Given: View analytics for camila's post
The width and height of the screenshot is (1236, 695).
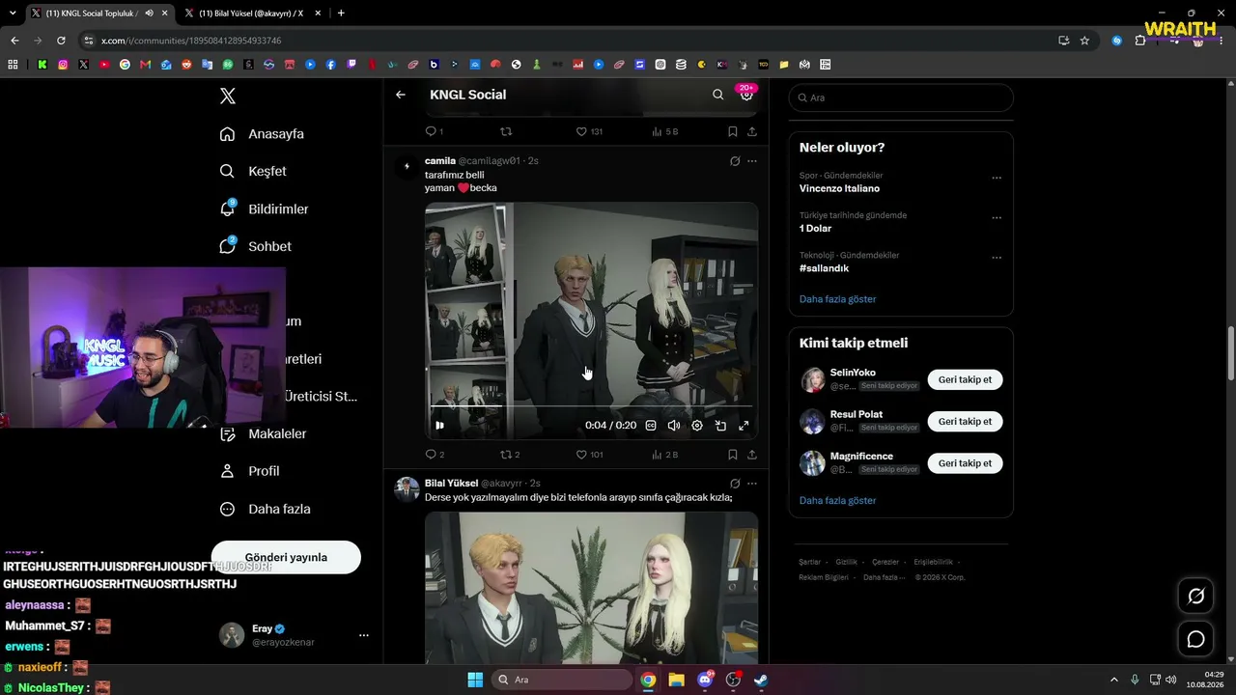Looking at the screenshot, I should tap(657, 454).
